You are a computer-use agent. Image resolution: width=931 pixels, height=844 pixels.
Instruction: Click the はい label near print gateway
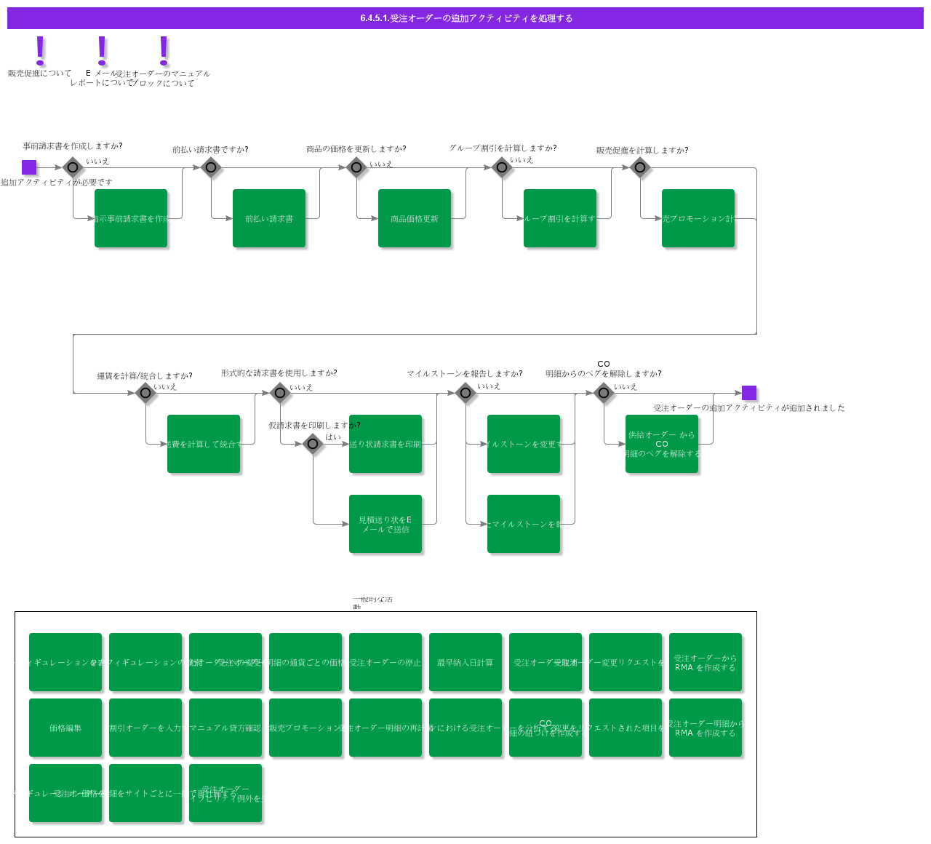click(x=333, y=437)
